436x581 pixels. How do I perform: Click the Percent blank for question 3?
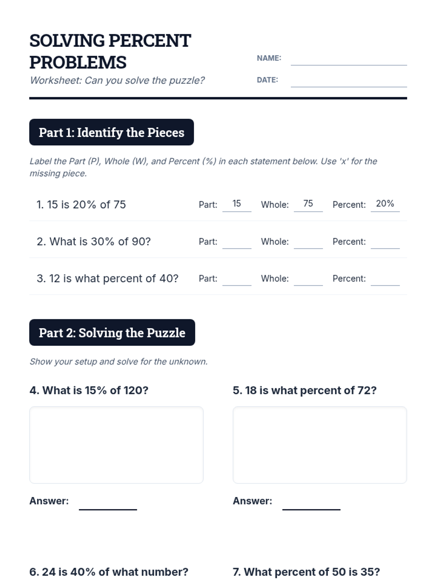tap(385, 280)
